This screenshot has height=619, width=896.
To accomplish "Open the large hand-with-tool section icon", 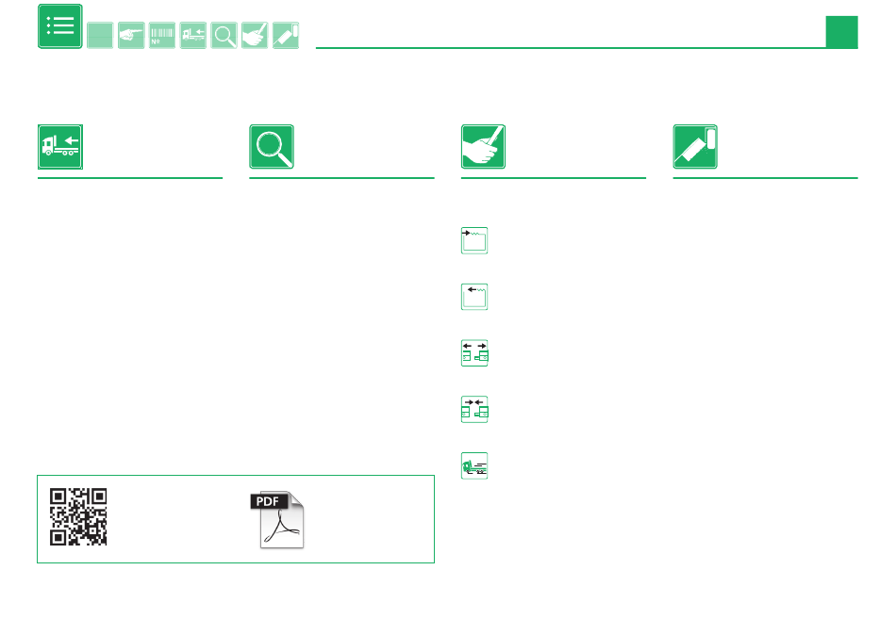I will [x=483, y=147].
